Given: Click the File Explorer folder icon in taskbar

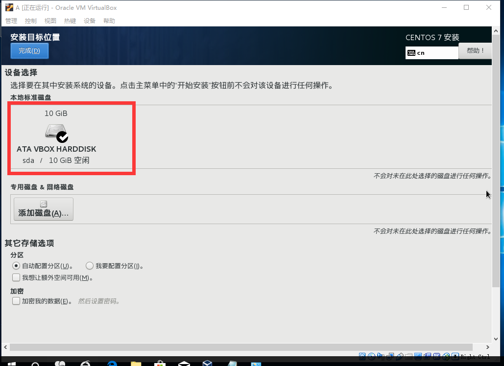Looking at the screenshot, I should 136,364.
